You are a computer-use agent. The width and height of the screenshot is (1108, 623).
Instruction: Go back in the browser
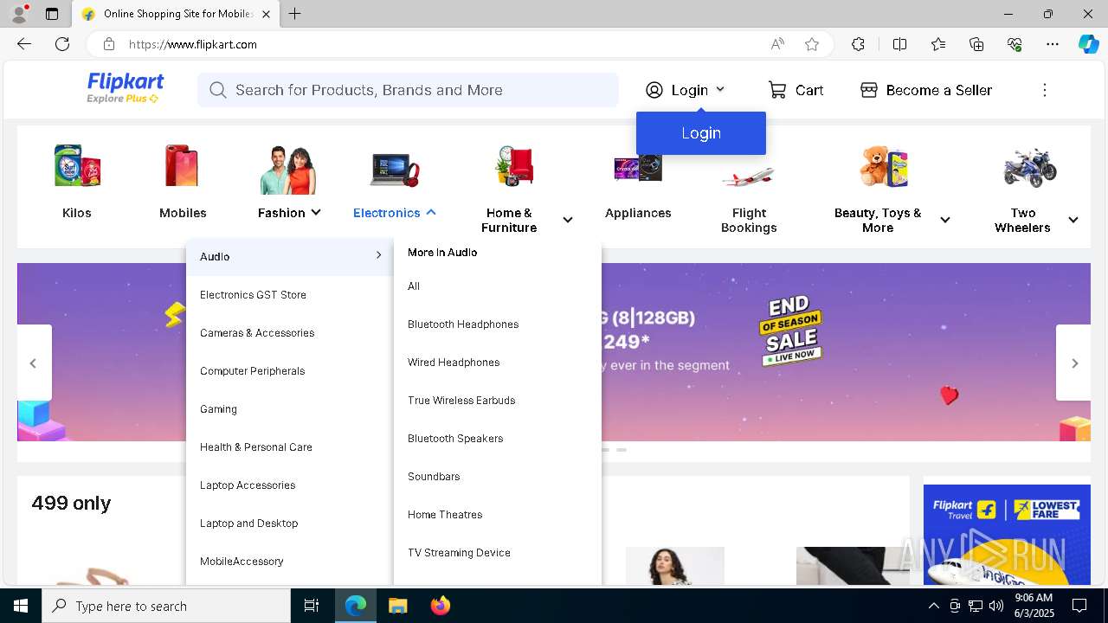(24, 44)
